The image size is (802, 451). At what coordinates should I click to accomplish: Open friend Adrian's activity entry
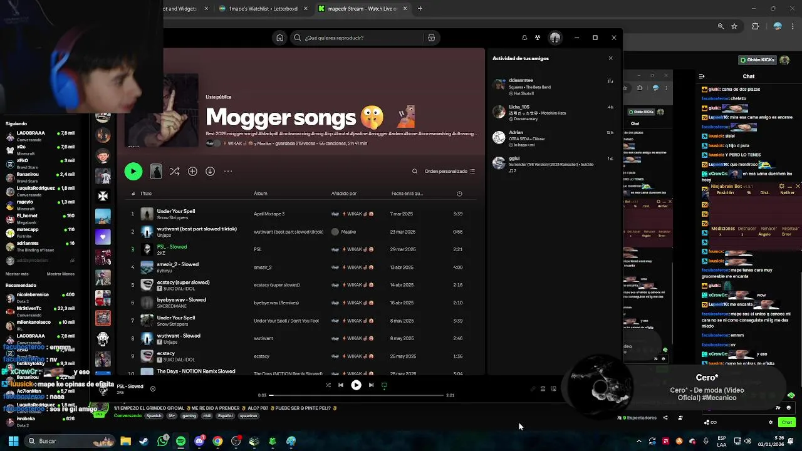pyautogui.click(x=553, y=138)
